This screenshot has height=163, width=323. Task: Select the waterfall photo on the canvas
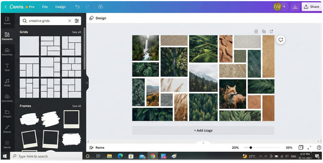pyautogui.click(x=146, y=48)
